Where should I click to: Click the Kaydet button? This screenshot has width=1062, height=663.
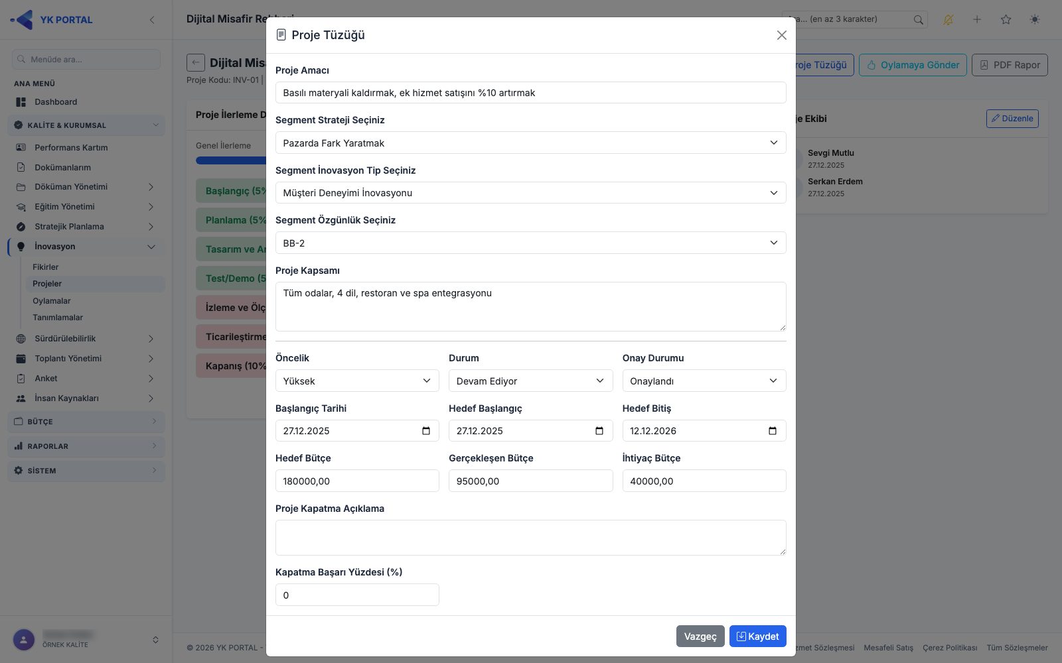(757, 636)
